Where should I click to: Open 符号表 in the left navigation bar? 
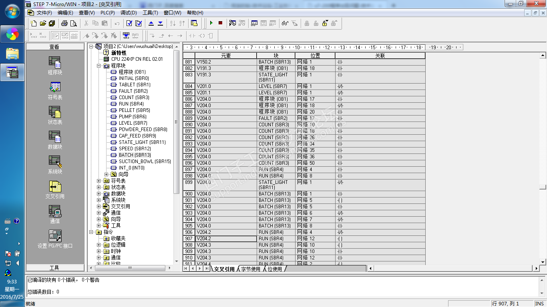pos(55,91)
